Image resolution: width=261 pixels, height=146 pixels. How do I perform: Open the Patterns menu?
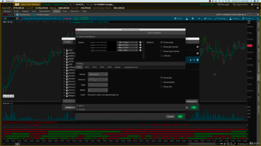[248, 19]
